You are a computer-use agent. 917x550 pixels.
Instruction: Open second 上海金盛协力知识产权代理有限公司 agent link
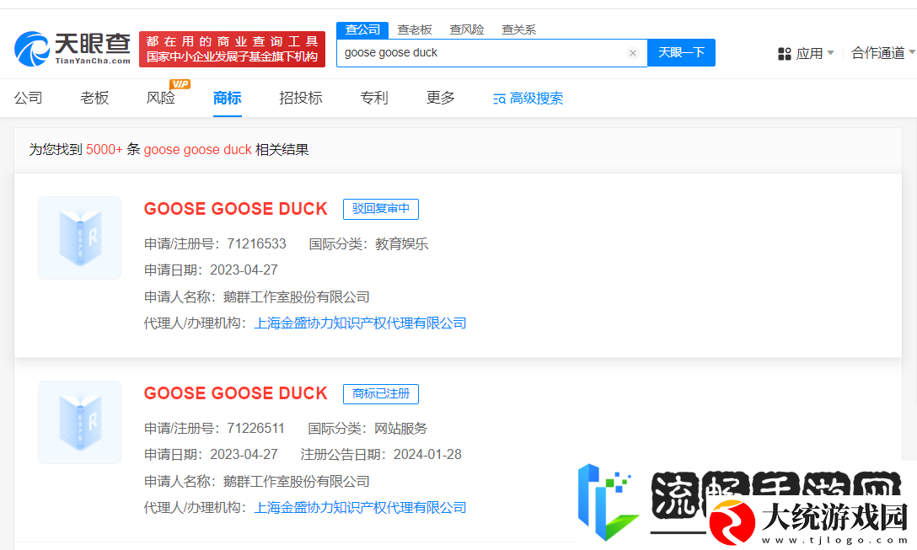[360, 508]
